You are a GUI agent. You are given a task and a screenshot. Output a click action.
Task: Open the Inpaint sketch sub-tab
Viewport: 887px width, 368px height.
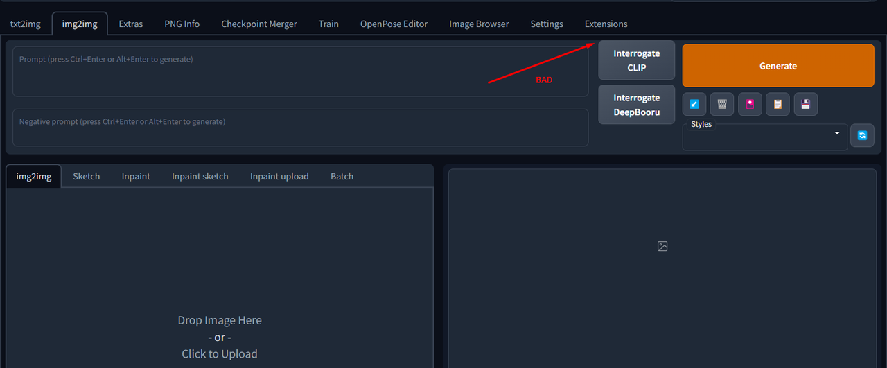[200, 176]
